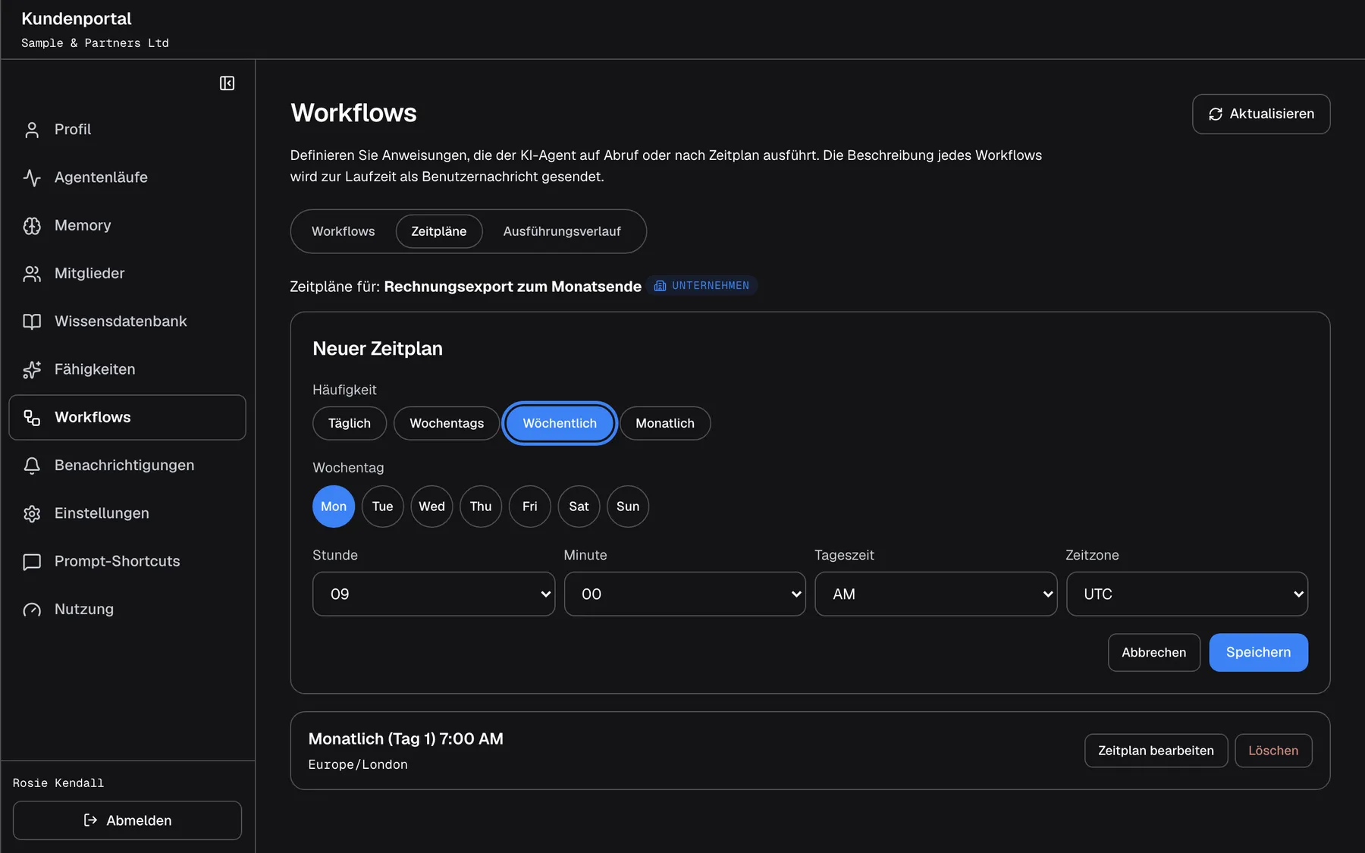Select Wochentags frequency
Screen dimensions: 1365x853
click(x=447, y=423)
